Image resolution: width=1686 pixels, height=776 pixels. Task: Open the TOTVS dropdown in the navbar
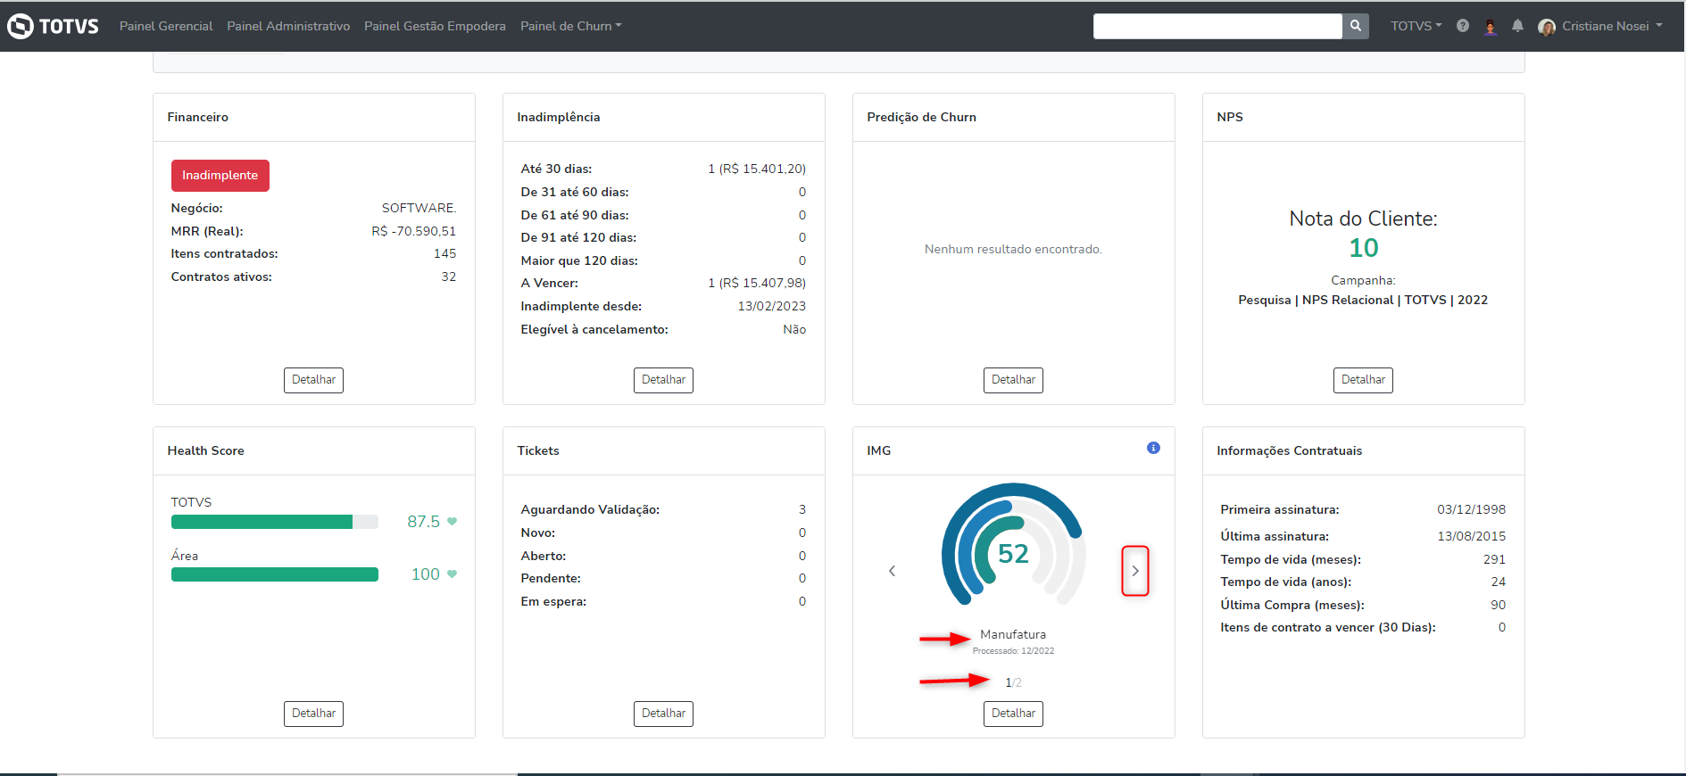click(x=1416, y=26)
